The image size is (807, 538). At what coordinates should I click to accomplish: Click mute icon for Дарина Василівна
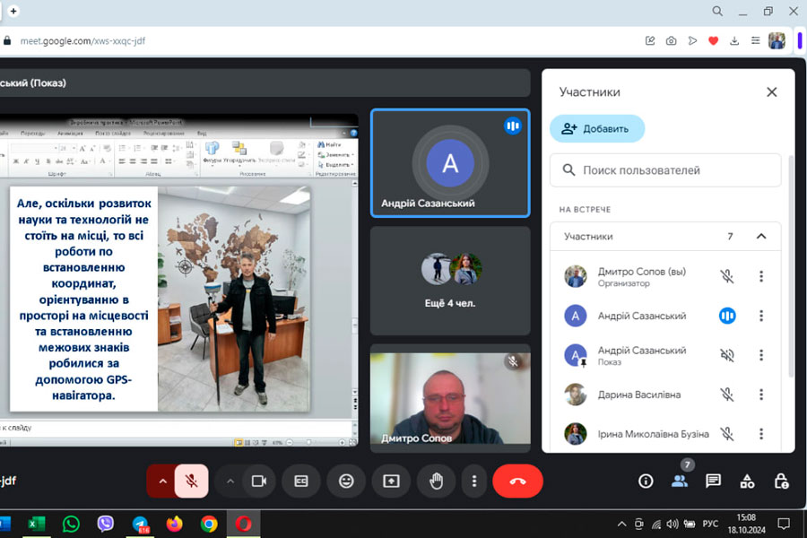[726, 395]
